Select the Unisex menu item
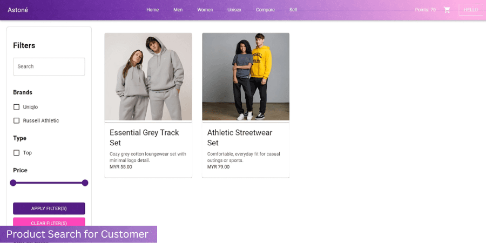This screenshot has height=243, width=486. coord(234,10)
